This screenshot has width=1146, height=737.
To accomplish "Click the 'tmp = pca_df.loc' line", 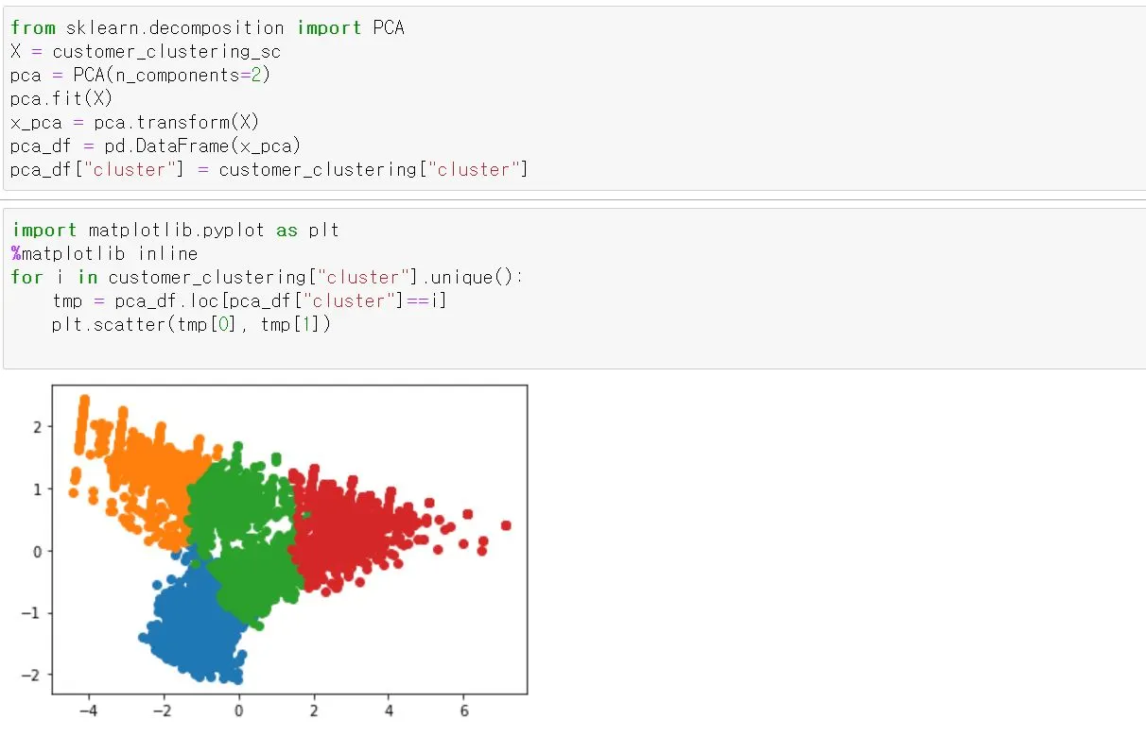I will coord(250,300).
